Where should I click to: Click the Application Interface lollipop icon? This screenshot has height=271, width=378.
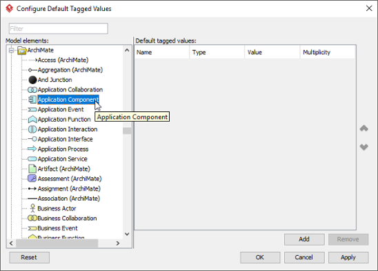point(32,139)
